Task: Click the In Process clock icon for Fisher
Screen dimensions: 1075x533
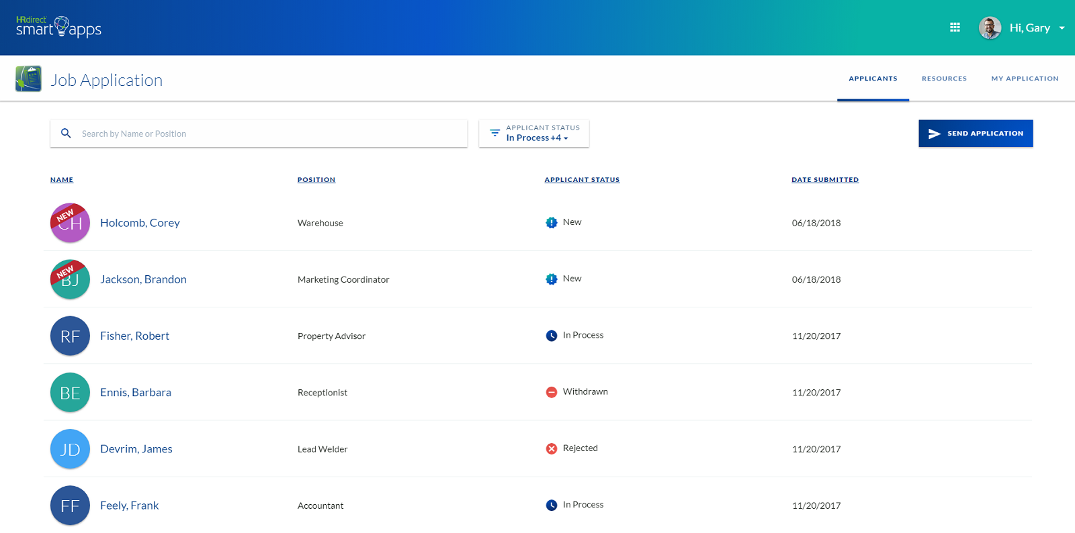Action: coord(552,336)
